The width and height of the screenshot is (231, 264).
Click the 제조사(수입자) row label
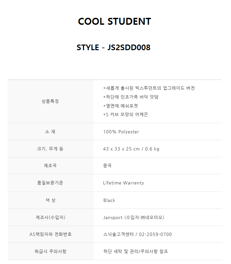coord(50,217)
